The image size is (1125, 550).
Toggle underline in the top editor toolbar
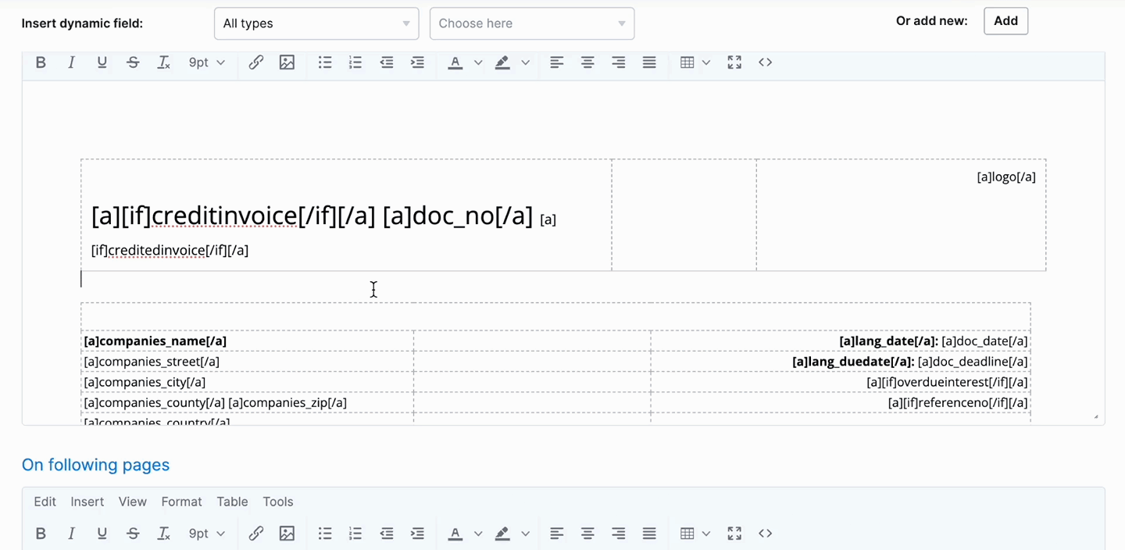tap(102, 62)
